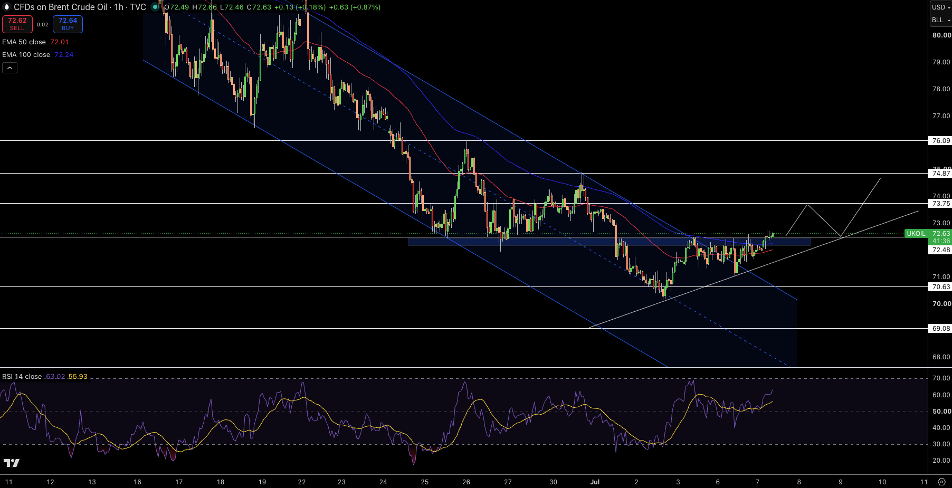Click the 41:36 candle countdown label

[x=941, y=241]
